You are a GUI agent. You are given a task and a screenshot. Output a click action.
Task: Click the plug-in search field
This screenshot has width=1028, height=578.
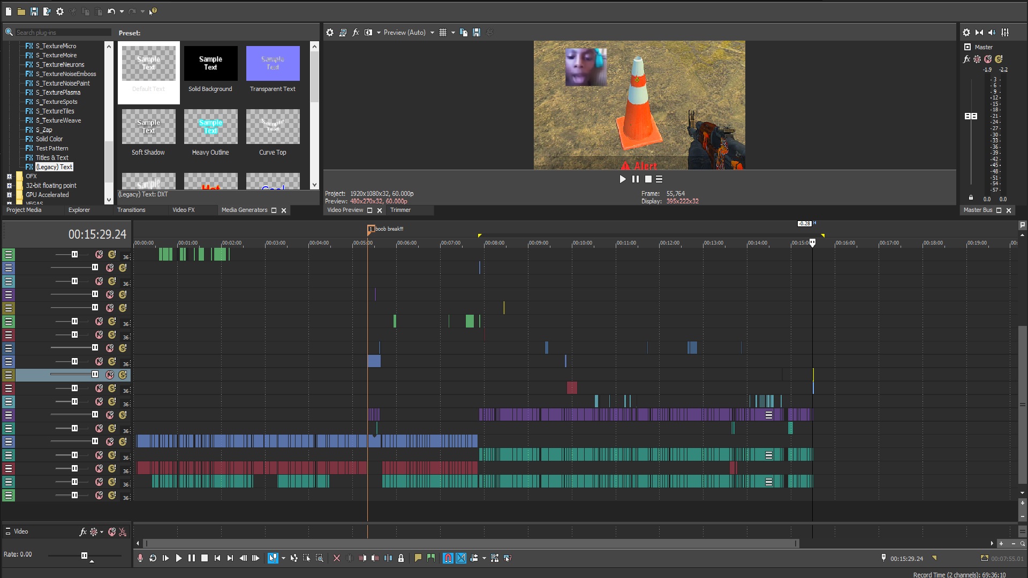point(63,33)
